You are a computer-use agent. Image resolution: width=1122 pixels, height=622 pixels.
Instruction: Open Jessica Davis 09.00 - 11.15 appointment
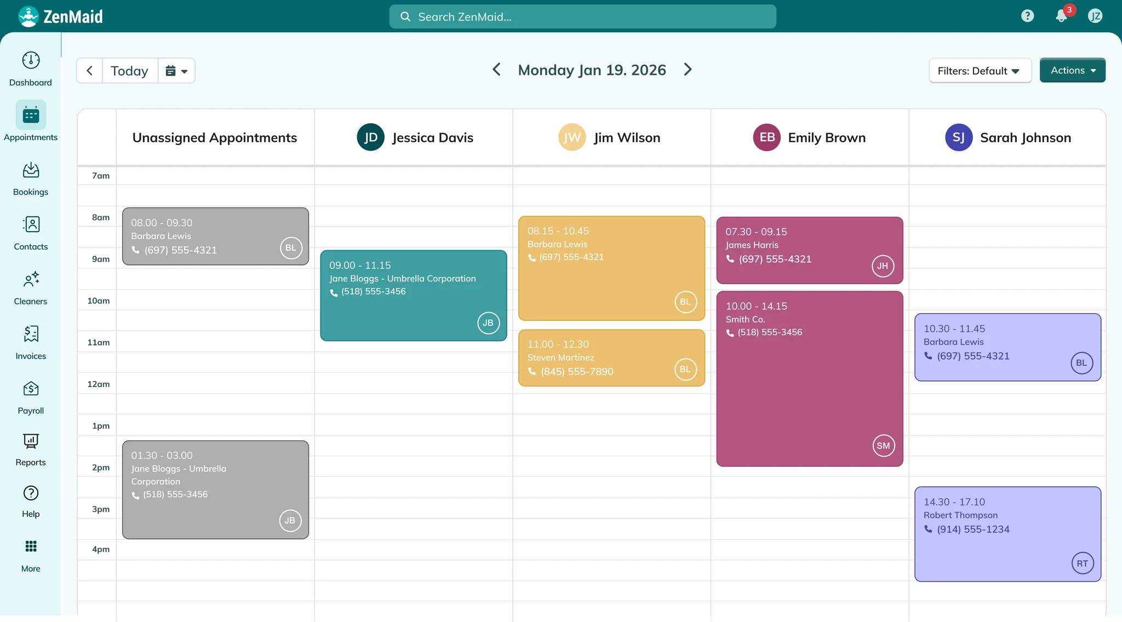pyautogui.click(x=414, y=296)
